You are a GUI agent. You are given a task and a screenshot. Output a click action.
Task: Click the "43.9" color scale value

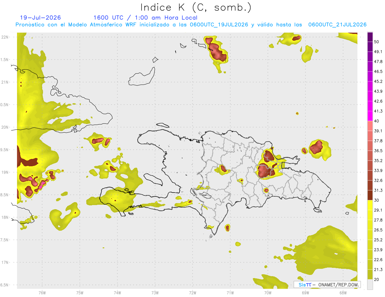pyautogui.click(x=379, y=91)
